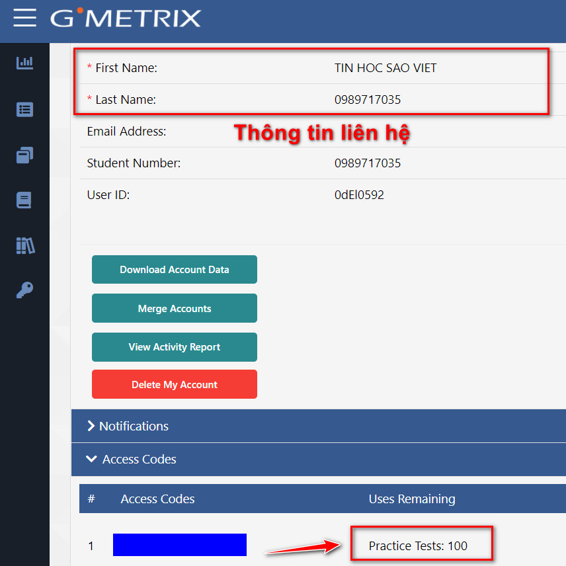
Task: Click the Student Number label
Action: (x=134, y=163)
